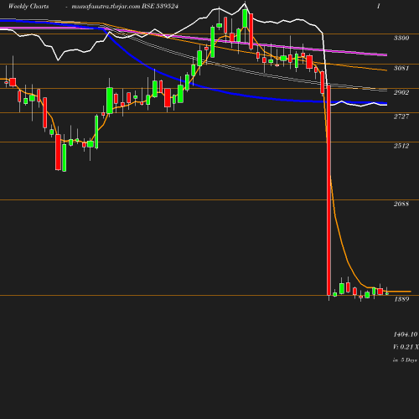Click the 2088 price level label

pos(401,204)
